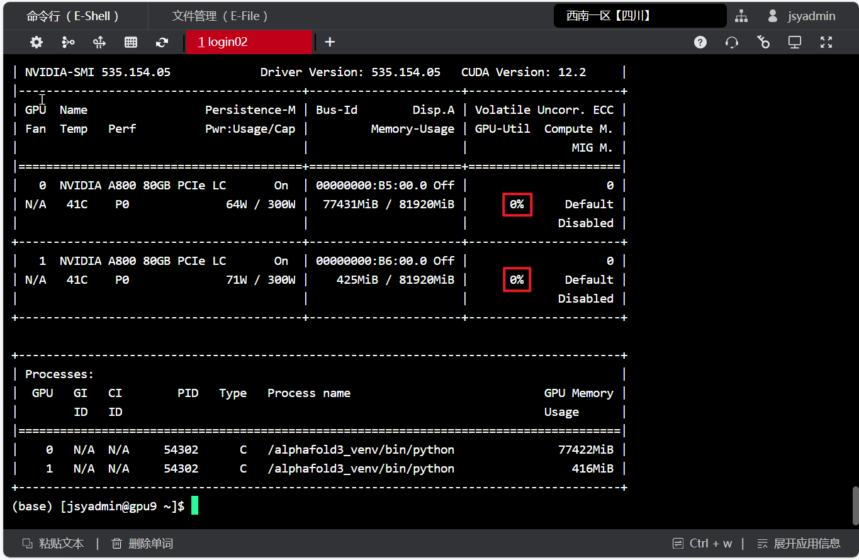This screenshot has width=859, height=560.
Task: Click the USB-style connection icon
Action: pos(99,42)
